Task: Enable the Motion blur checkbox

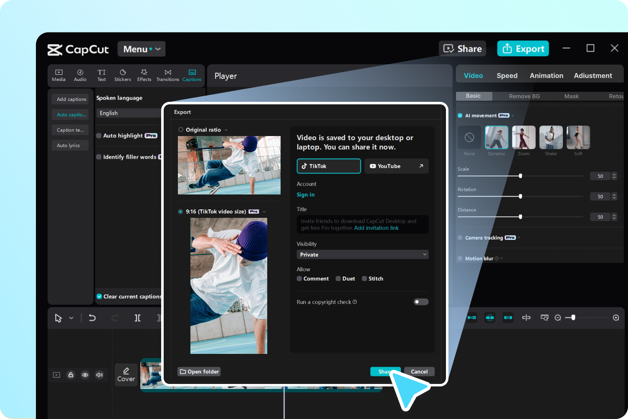Action: pos(460,258)
